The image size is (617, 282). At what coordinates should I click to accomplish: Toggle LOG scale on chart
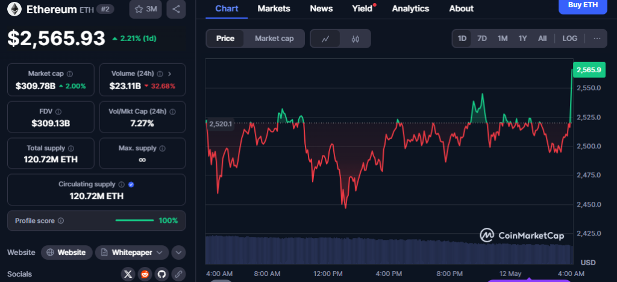570,39
